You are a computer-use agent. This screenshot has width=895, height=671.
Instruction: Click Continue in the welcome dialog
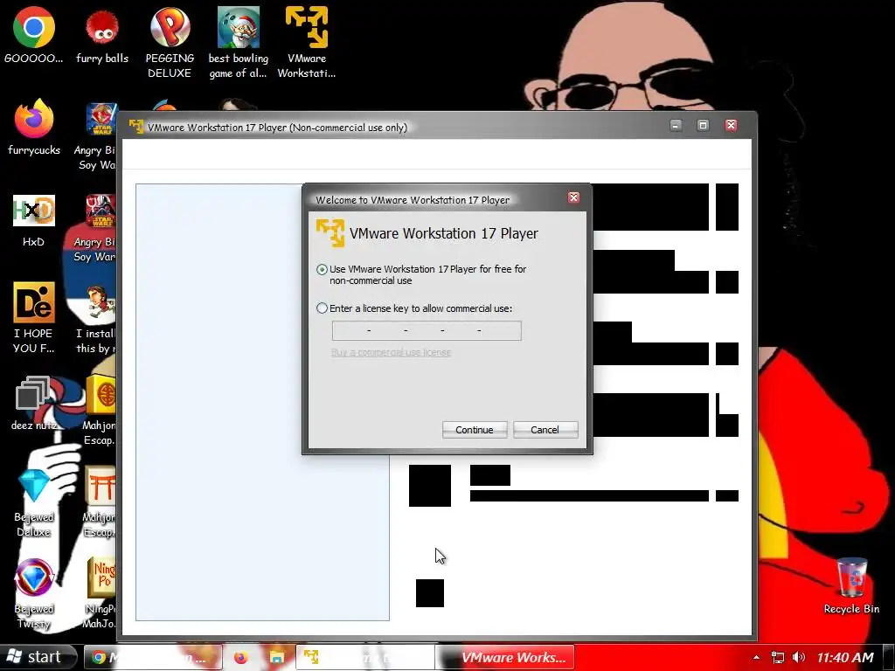point(475,430)
